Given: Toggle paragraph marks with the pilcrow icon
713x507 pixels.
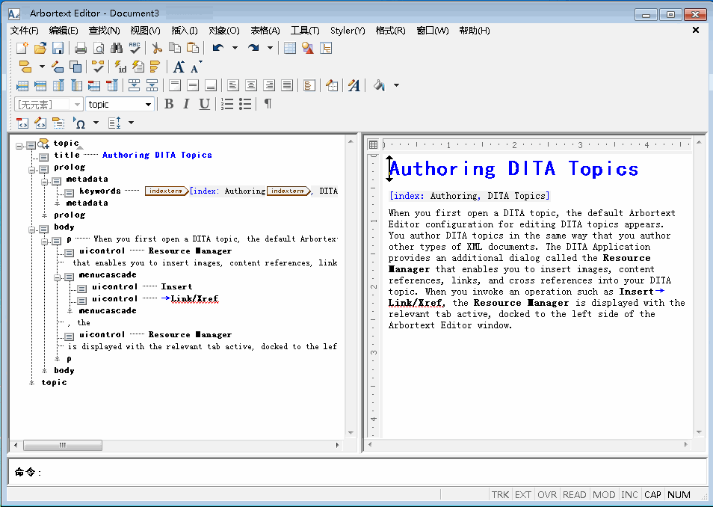Looking at the screenshot, I should coord(268,104).
